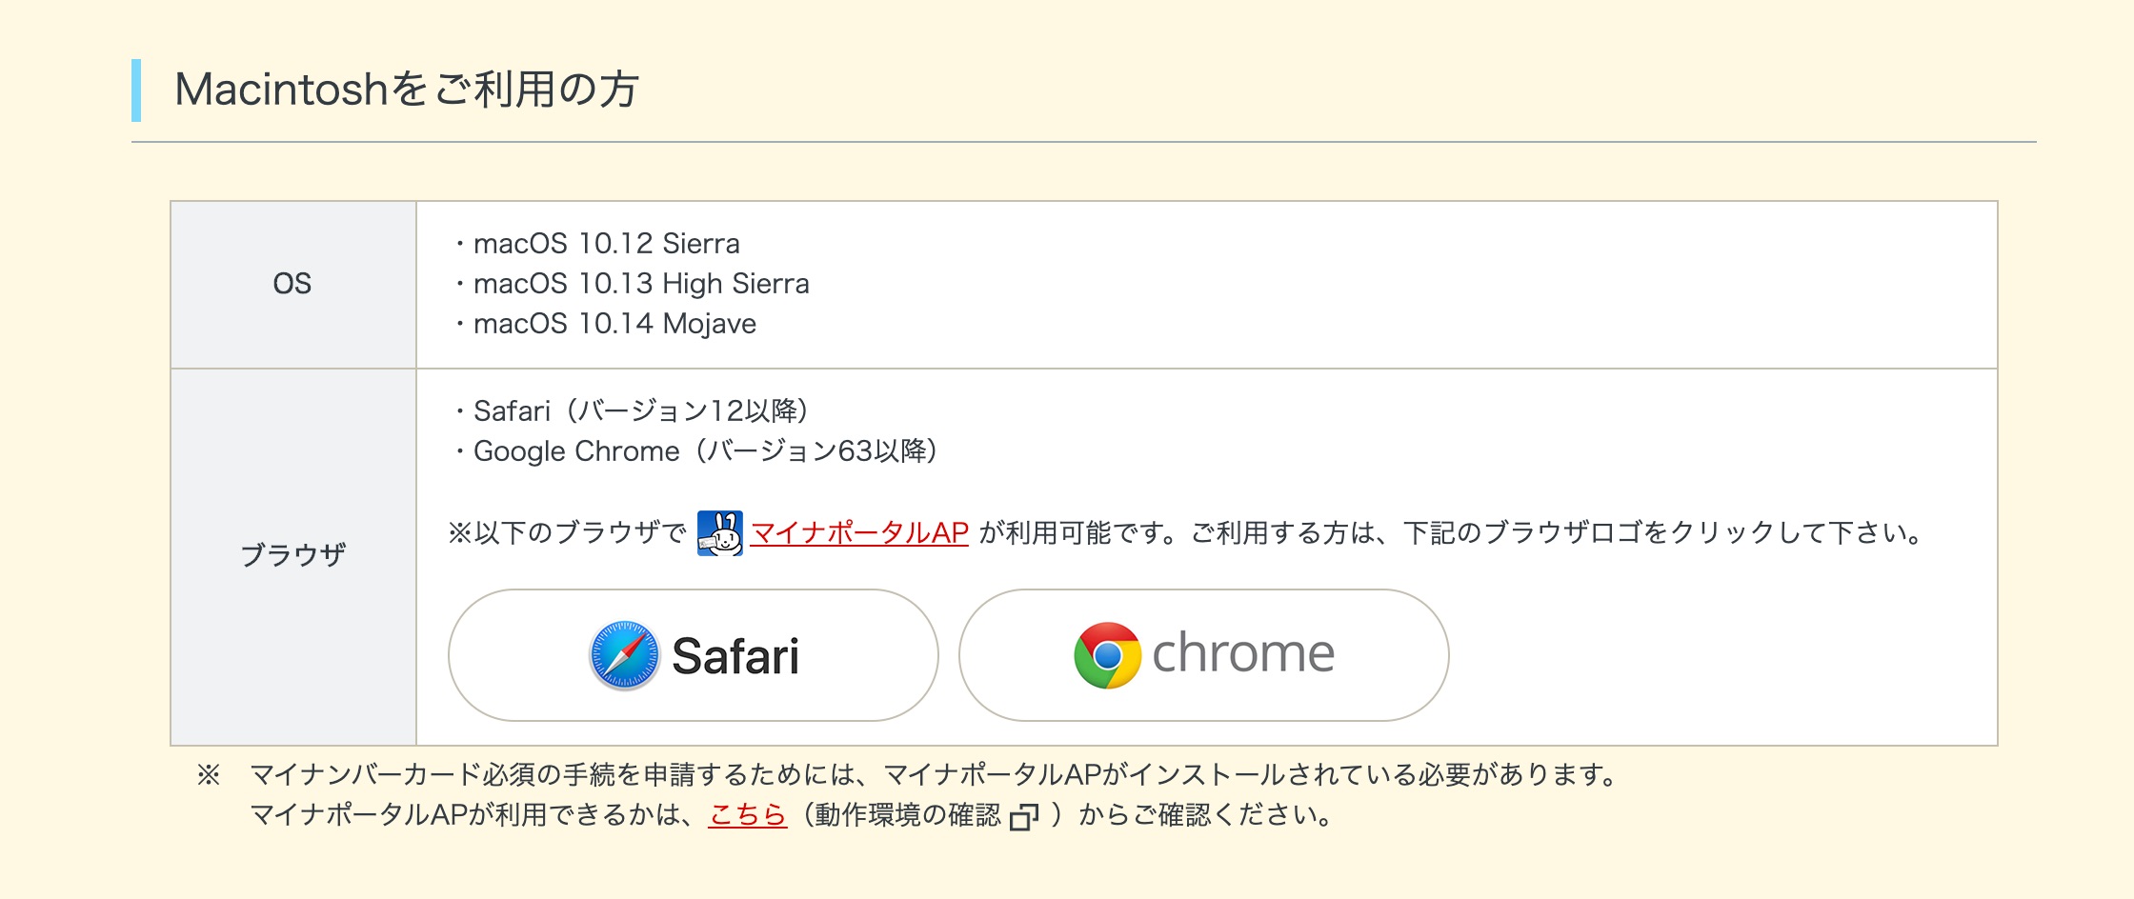The image size is (2134, 899).
Task: Click the macOS 10.14 Mojave line
Action: (605, 324)
